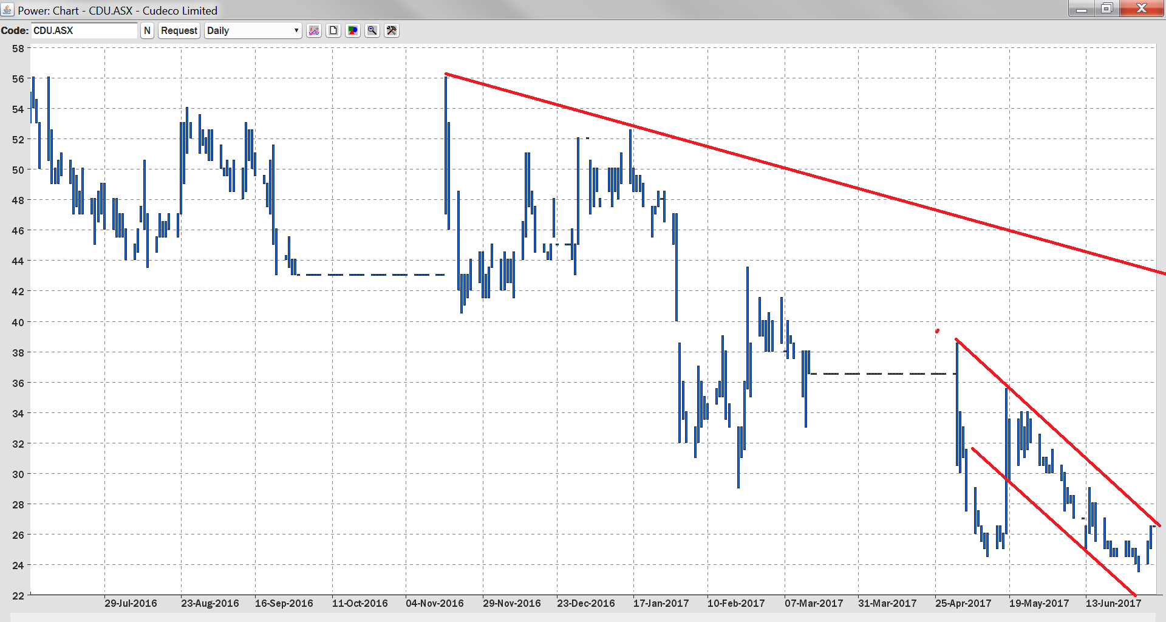Image resolution: width=1166 pixels, height=622 pixels.
Task: Click the 19-May-2017 date axis label
Action: click(x=1039, y=603)
